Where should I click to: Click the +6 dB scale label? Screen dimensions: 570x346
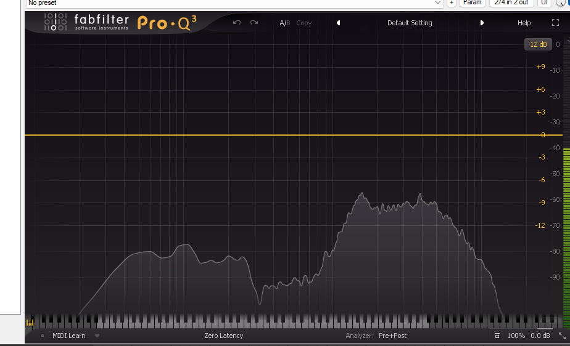(x=540, y=90)
